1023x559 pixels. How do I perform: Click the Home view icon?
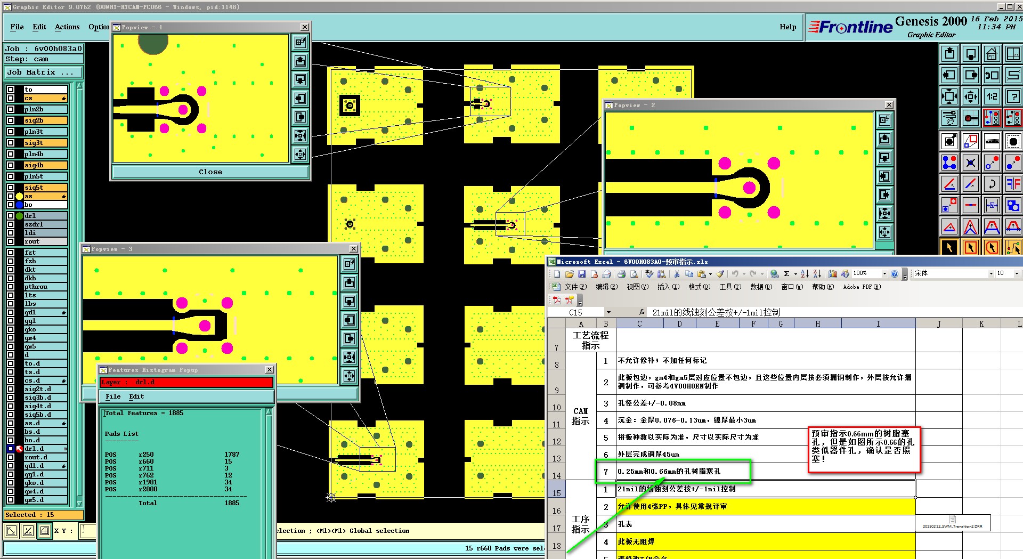pyautogui.click(x=992, y=54)
